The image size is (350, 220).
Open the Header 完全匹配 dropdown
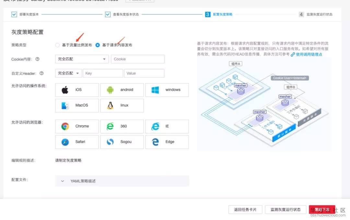point(68,73)
